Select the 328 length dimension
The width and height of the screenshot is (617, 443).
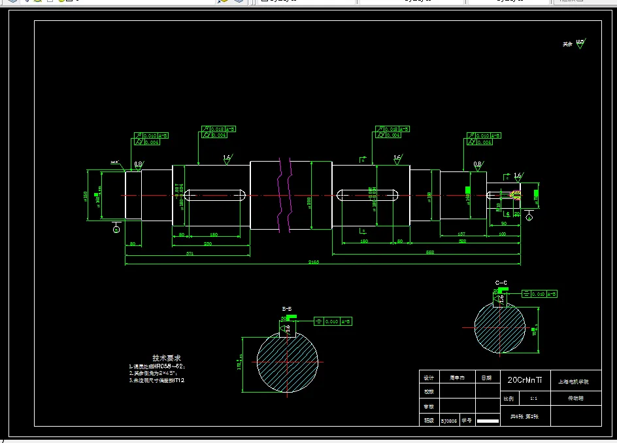(x=462, y=241)
